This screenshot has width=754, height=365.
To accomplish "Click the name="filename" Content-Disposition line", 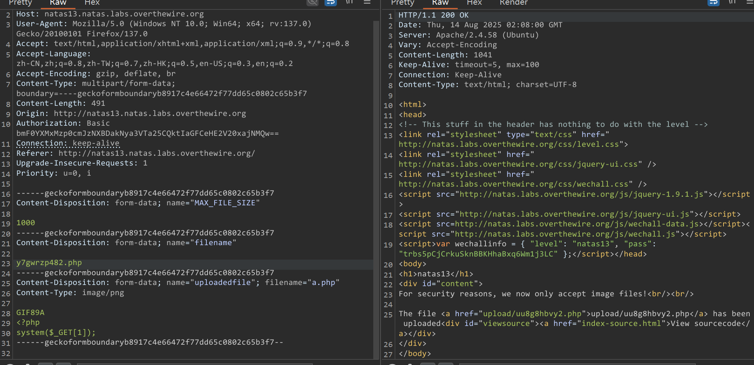I will pos(126,243).
